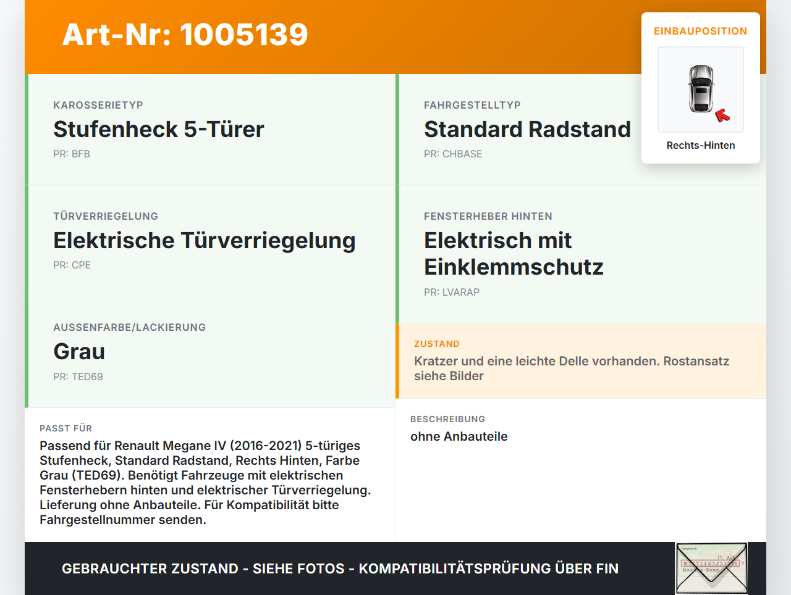Select the Grau color value

79,351
